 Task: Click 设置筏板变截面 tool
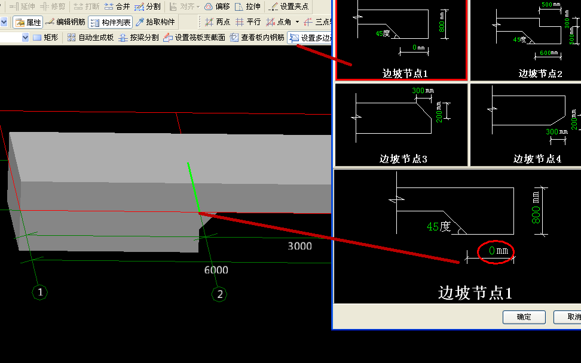click(x=194, y=38)
